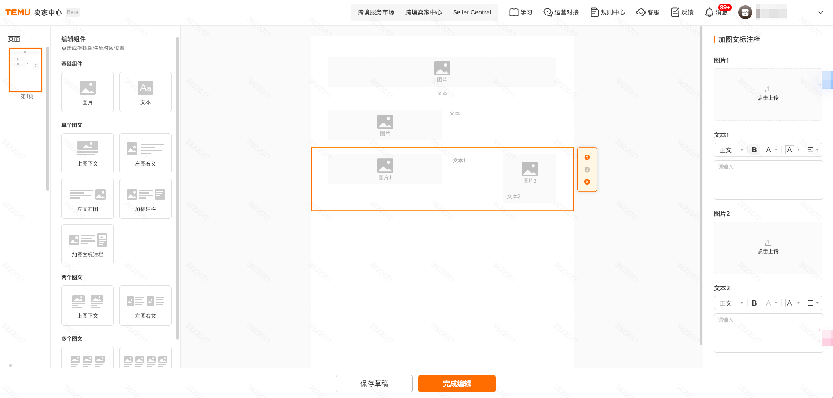
Task: Insert the 左文右图 layout component
Action: 88,198
